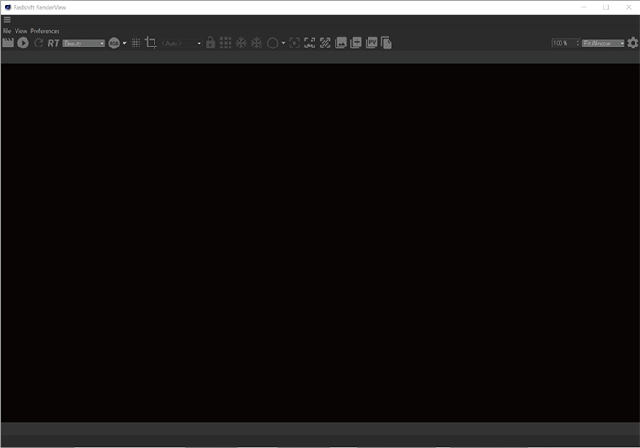Open the <Auto> camera dropdown

181,43
